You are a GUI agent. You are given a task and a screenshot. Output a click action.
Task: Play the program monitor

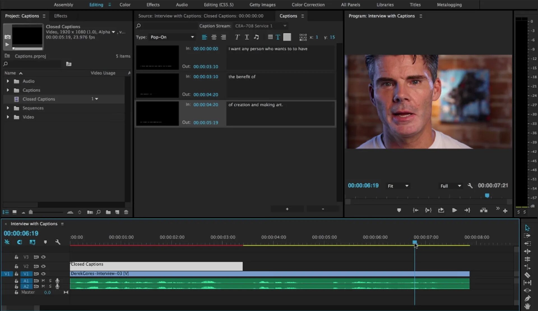tap(454, 210)
